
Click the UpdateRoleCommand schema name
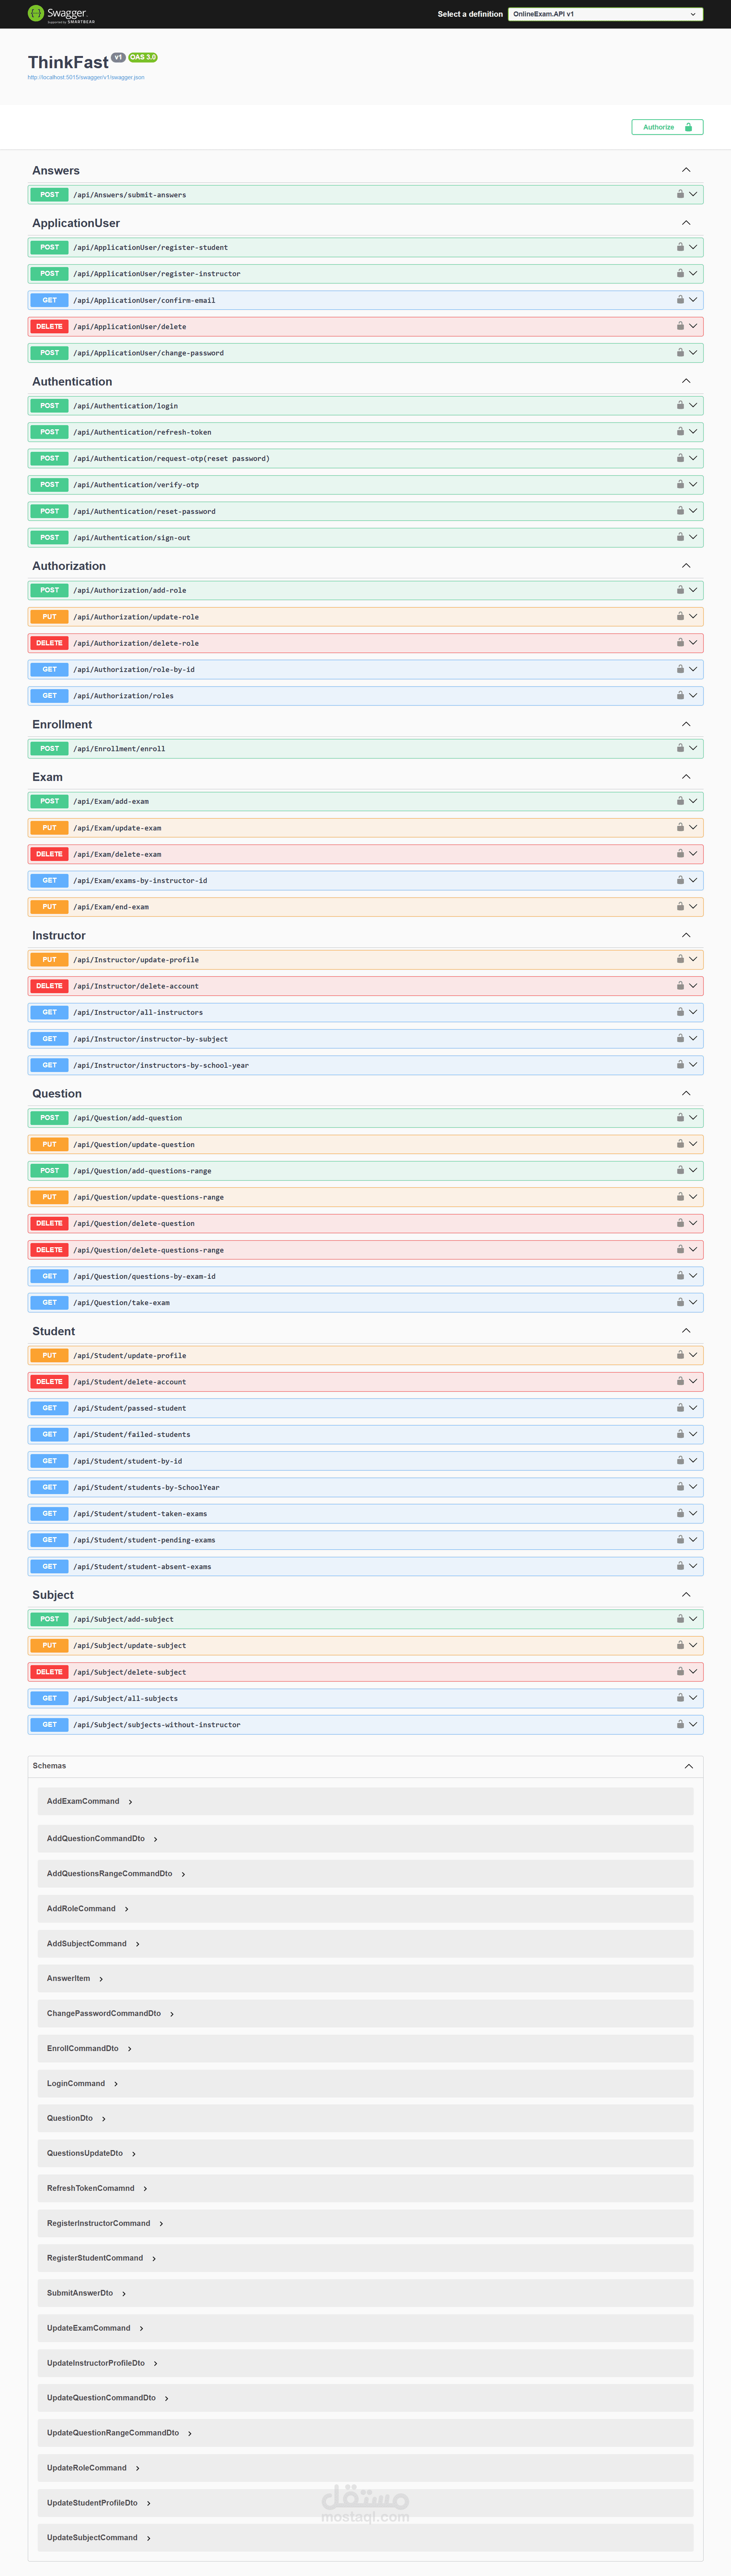click(x=87, y=2468)
